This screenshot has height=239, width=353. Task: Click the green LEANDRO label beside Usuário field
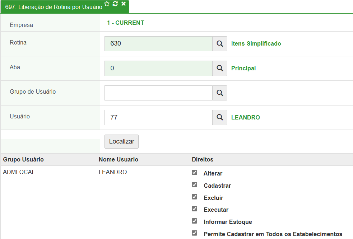[x=246, y=117]
